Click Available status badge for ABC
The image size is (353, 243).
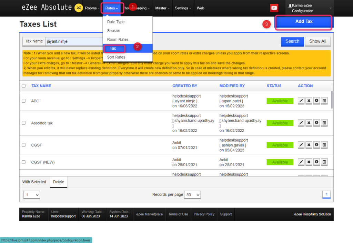click(280, 101)
